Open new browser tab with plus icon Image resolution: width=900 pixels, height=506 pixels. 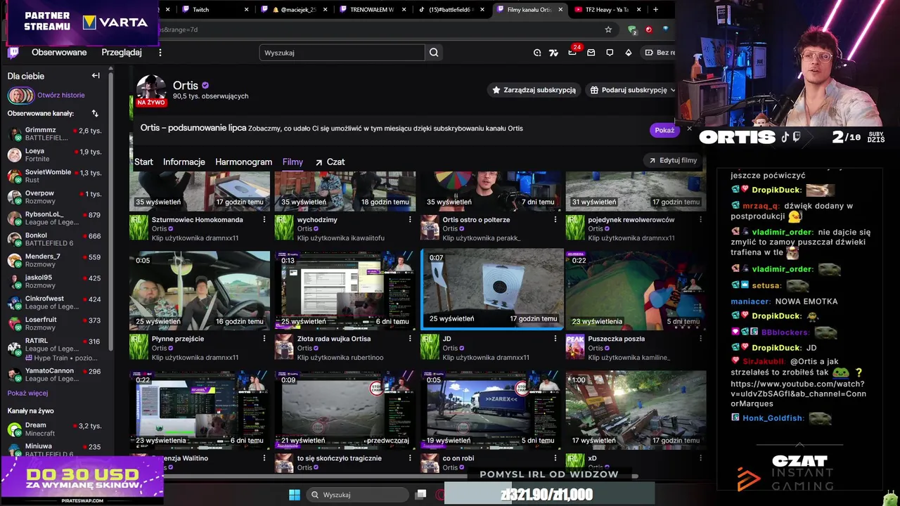pos(655,9)
